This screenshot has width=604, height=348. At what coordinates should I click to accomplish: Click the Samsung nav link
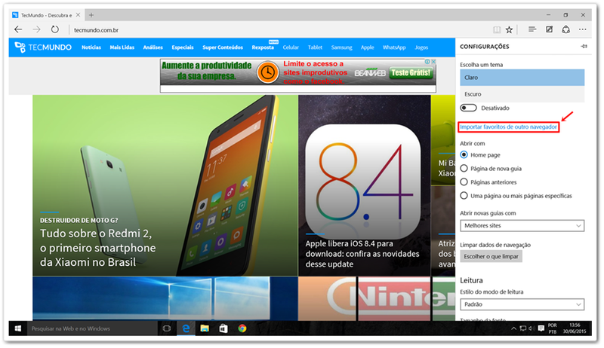point(342,47)
